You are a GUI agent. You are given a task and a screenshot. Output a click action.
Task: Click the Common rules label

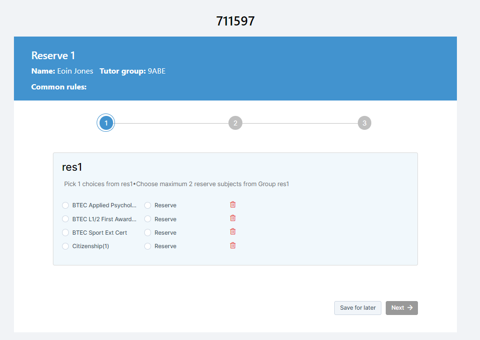[x=59, y=87]
